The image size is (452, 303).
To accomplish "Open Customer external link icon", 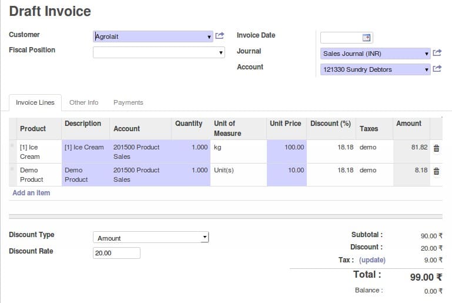I will pyautogui.click(x=220, y=36).
